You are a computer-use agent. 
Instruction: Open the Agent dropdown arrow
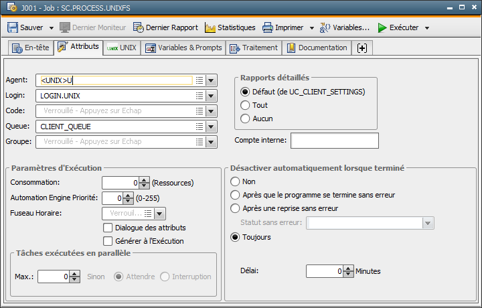click(x=211, y=80)
